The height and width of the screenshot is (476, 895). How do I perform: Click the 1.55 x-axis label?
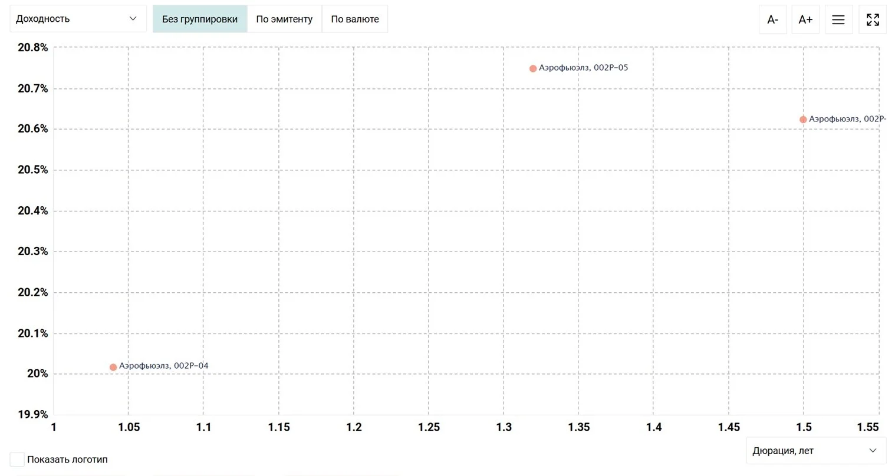coord(868,427)
